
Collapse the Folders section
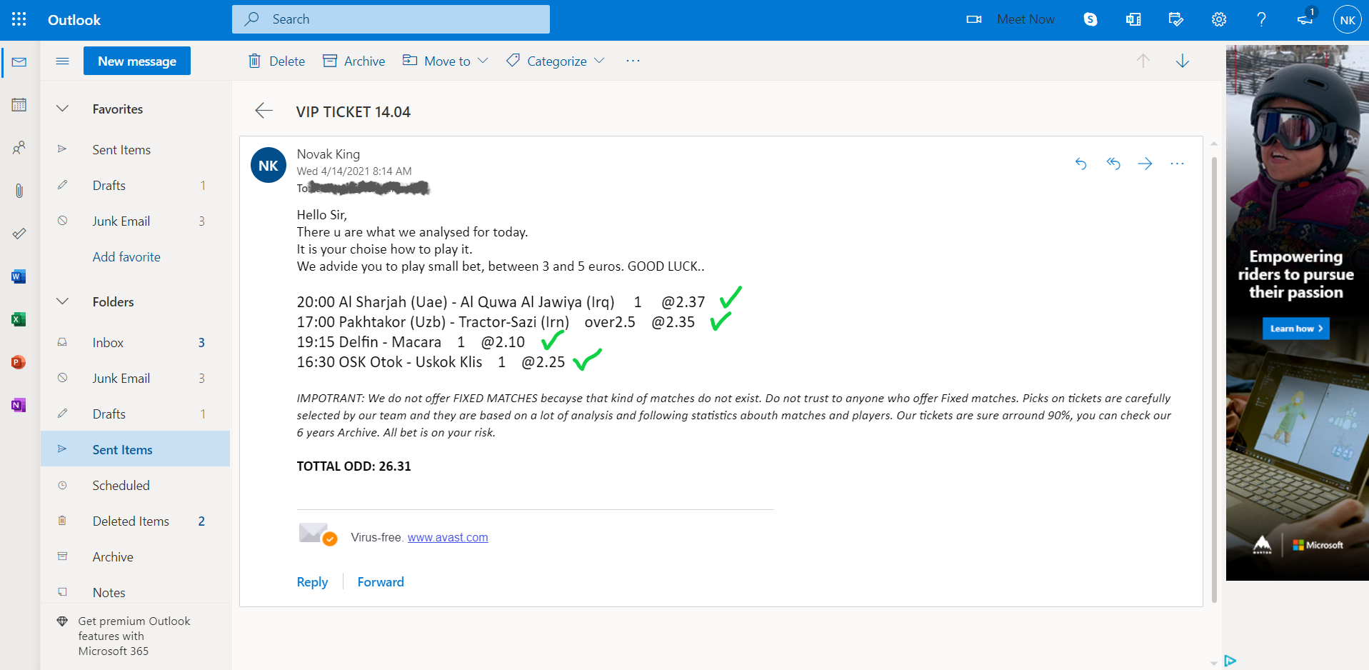pyautogui.click(x=63, y=301)
